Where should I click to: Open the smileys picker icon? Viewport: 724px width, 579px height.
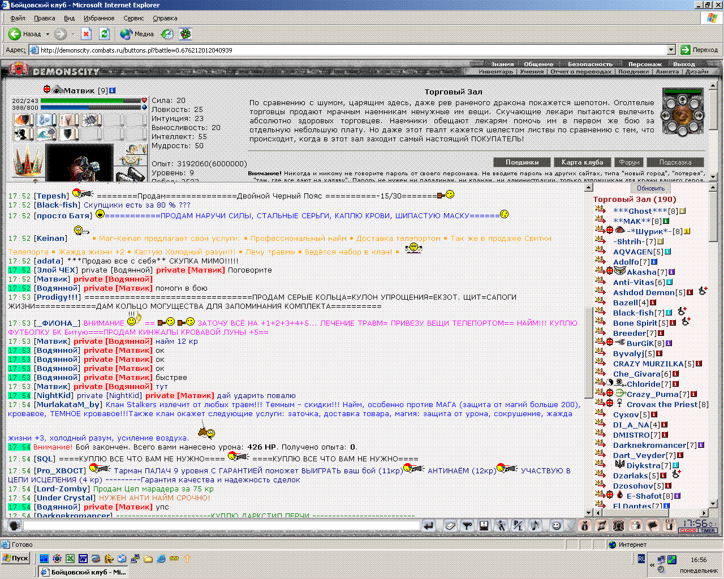(557, 526)
